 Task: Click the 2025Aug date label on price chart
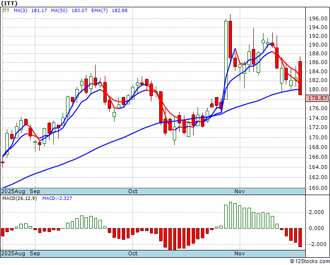point(13,191)
